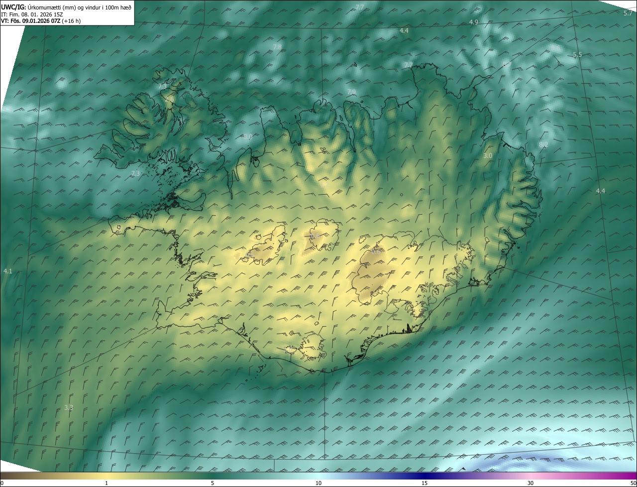
Task: Click the 0 tick on the color scale
Action: 2,484
